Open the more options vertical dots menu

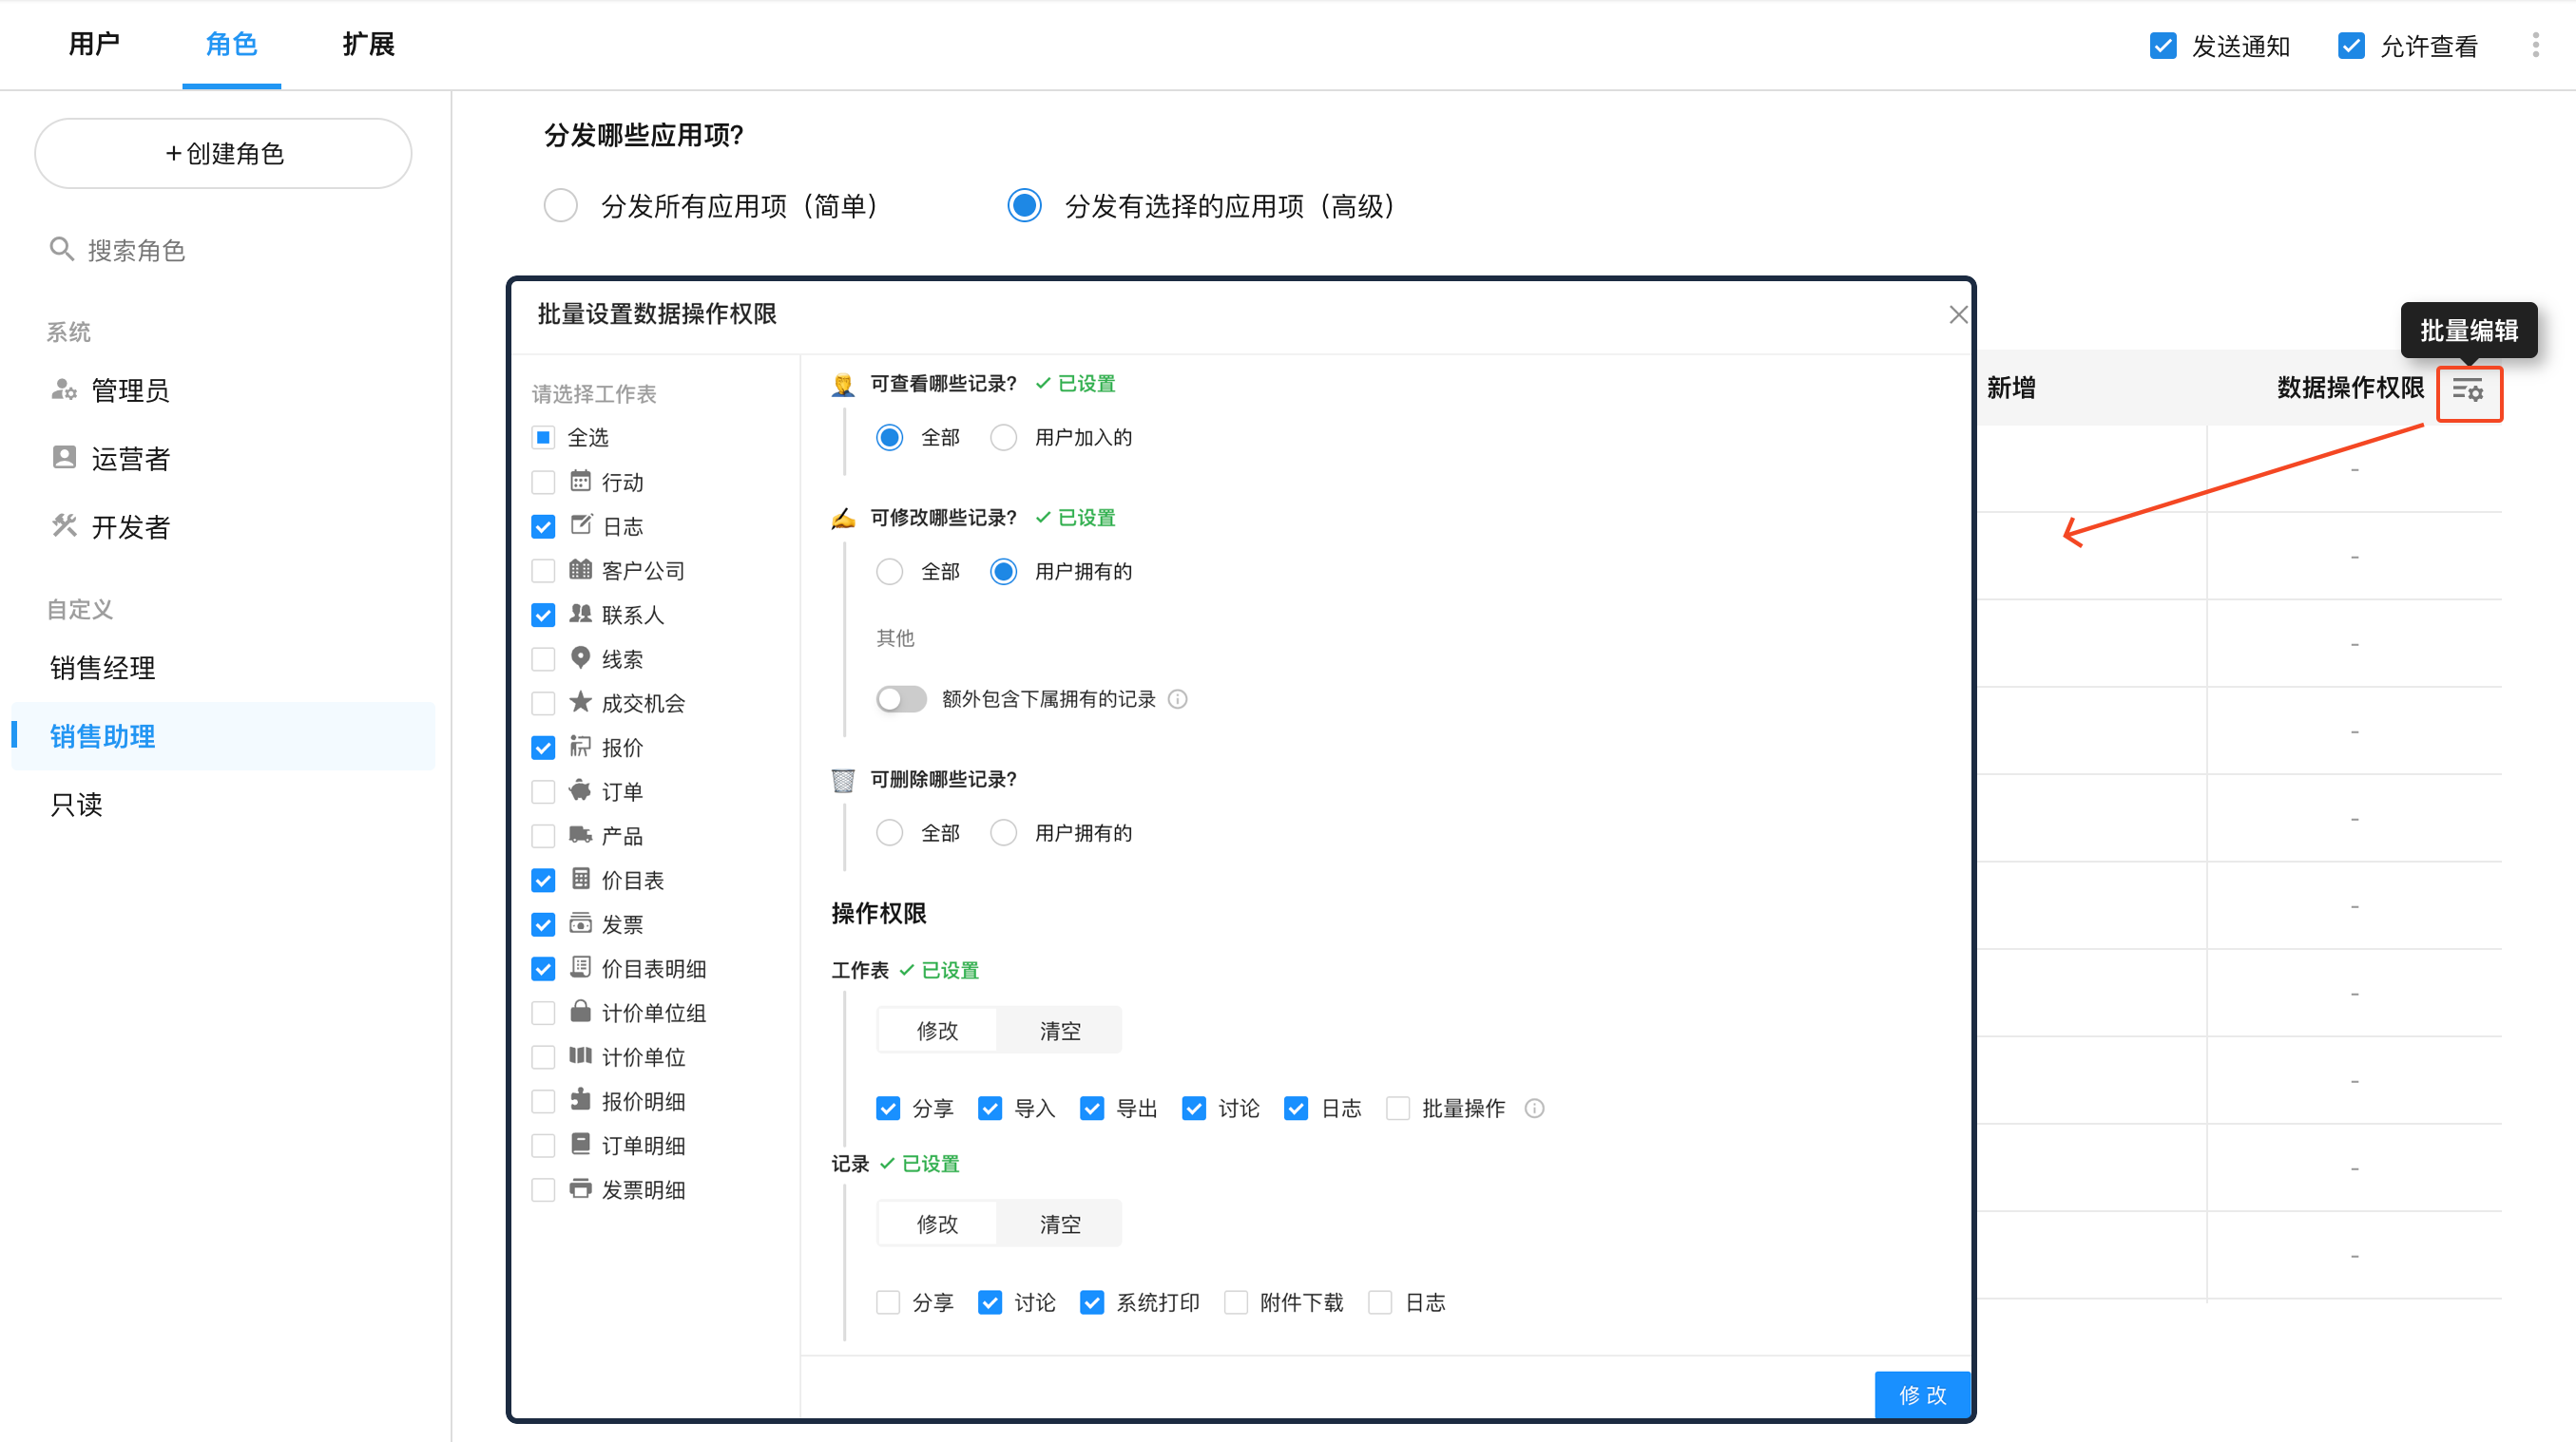tap(2535, 45)
